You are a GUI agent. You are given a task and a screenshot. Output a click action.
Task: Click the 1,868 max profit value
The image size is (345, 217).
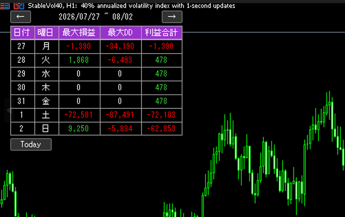(79, 60)
